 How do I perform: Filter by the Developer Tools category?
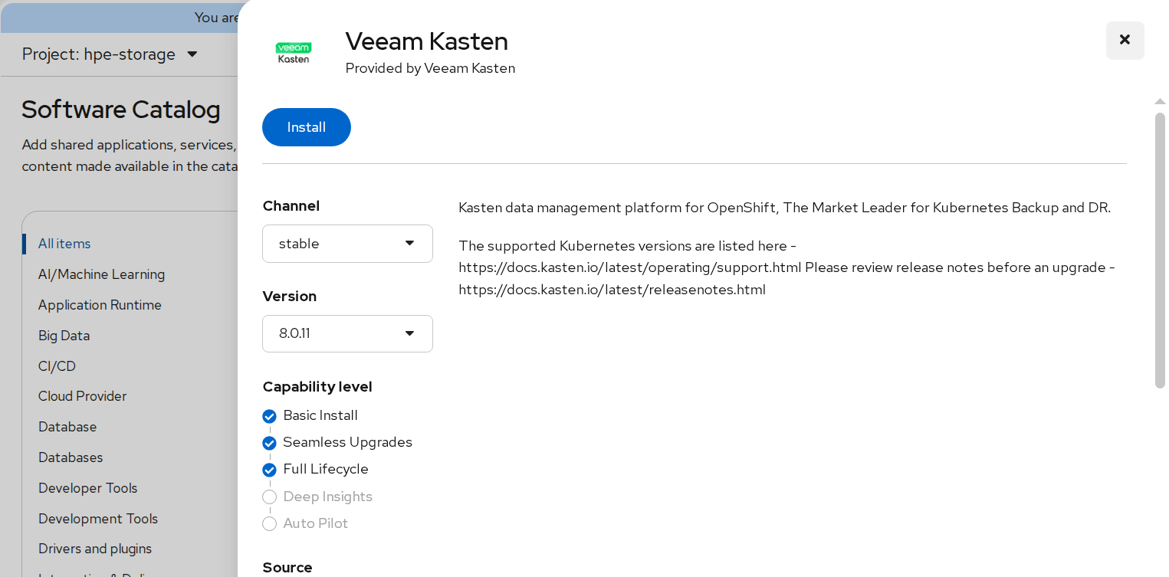tap(87, 488)
